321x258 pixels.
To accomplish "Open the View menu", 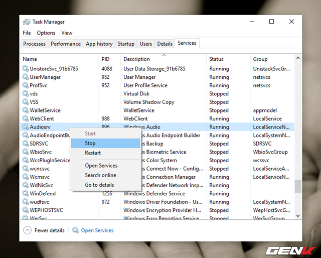I will pyautogui.click(x=67, y=33).
